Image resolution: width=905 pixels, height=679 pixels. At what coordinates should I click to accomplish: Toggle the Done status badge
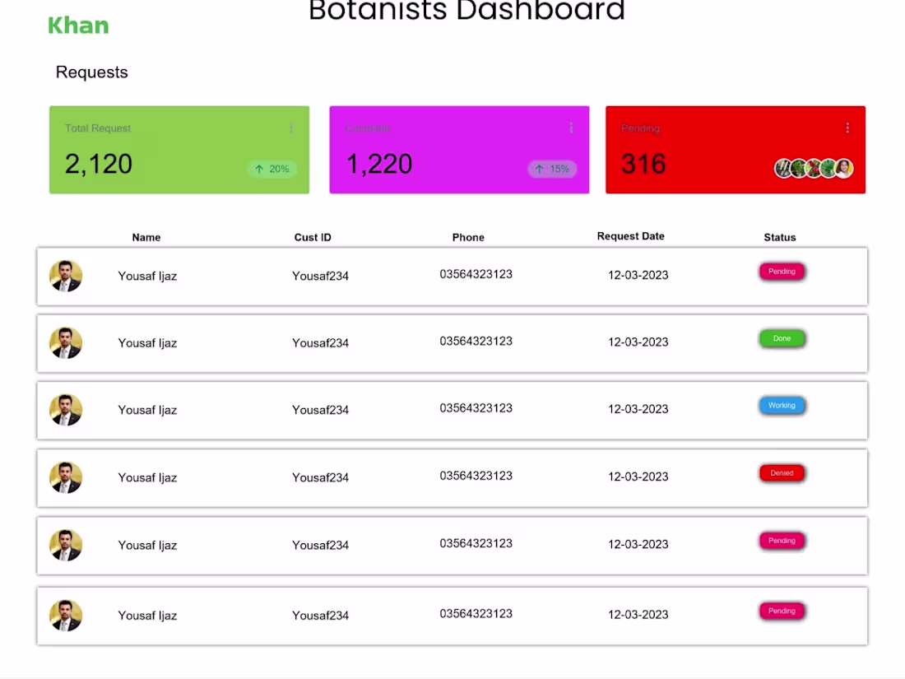tap(782, 338)
